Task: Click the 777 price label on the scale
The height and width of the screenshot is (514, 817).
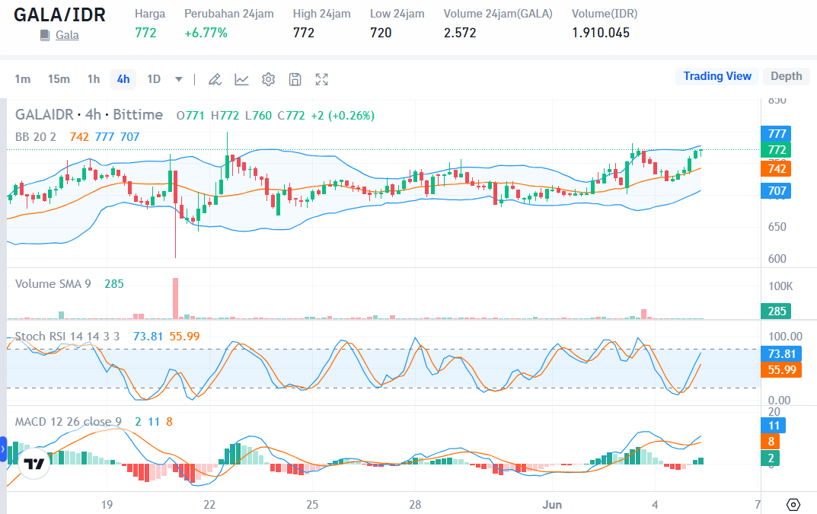Action: pyautogui.click(x=775, y=133)
